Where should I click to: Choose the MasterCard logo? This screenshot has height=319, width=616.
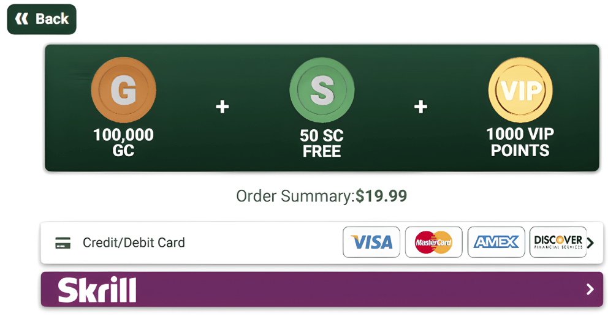pyautogui.click(x=434, y=242)
